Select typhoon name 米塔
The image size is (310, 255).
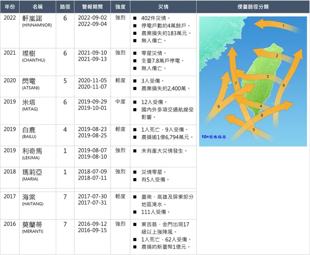point(29,102)
